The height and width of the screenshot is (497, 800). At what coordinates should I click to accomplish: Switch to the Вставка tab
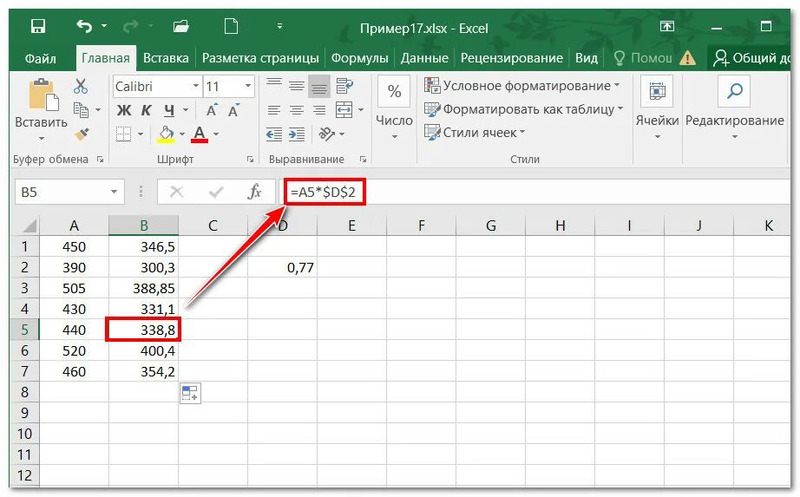166,58
